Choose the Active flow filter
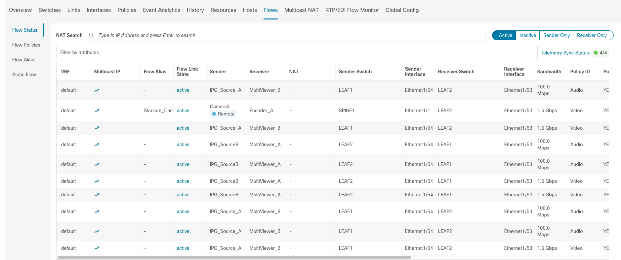The image size is (621, 260). coord(505,35)
